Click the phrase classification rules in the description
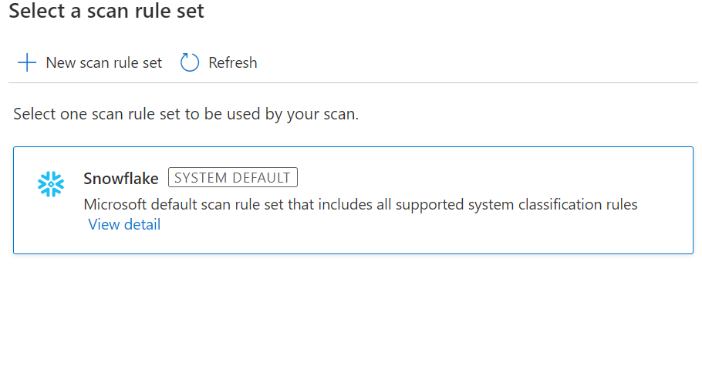 click(575, 205)
